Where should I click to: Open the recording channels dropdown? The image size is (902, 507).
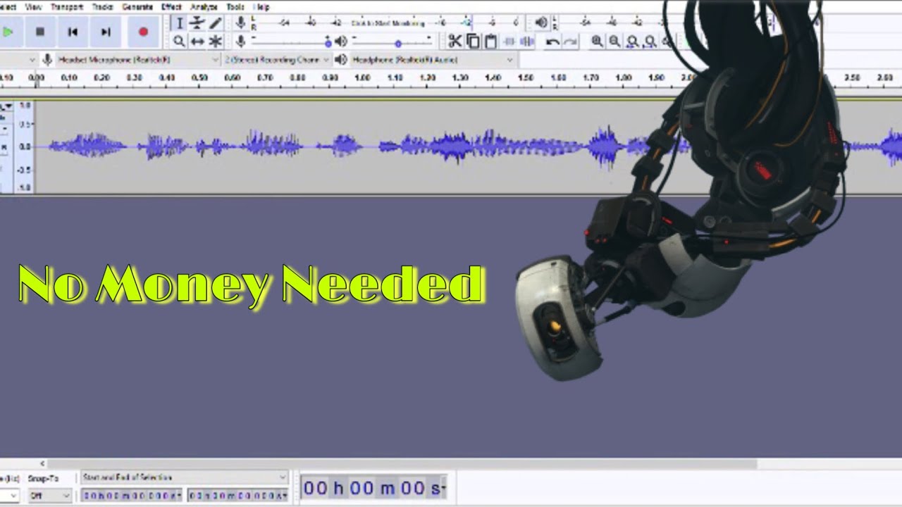(277, 60)
